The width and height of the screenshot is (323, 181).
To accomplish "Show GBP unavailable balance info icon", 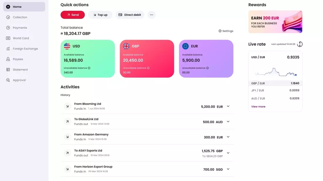I will 148,68.
